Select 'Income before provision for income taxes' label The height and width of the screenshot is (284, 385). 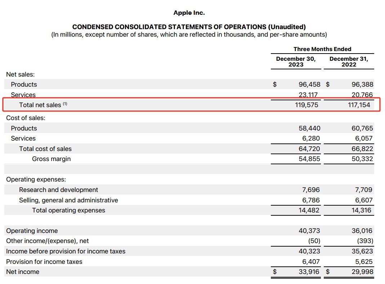point(66,251)
